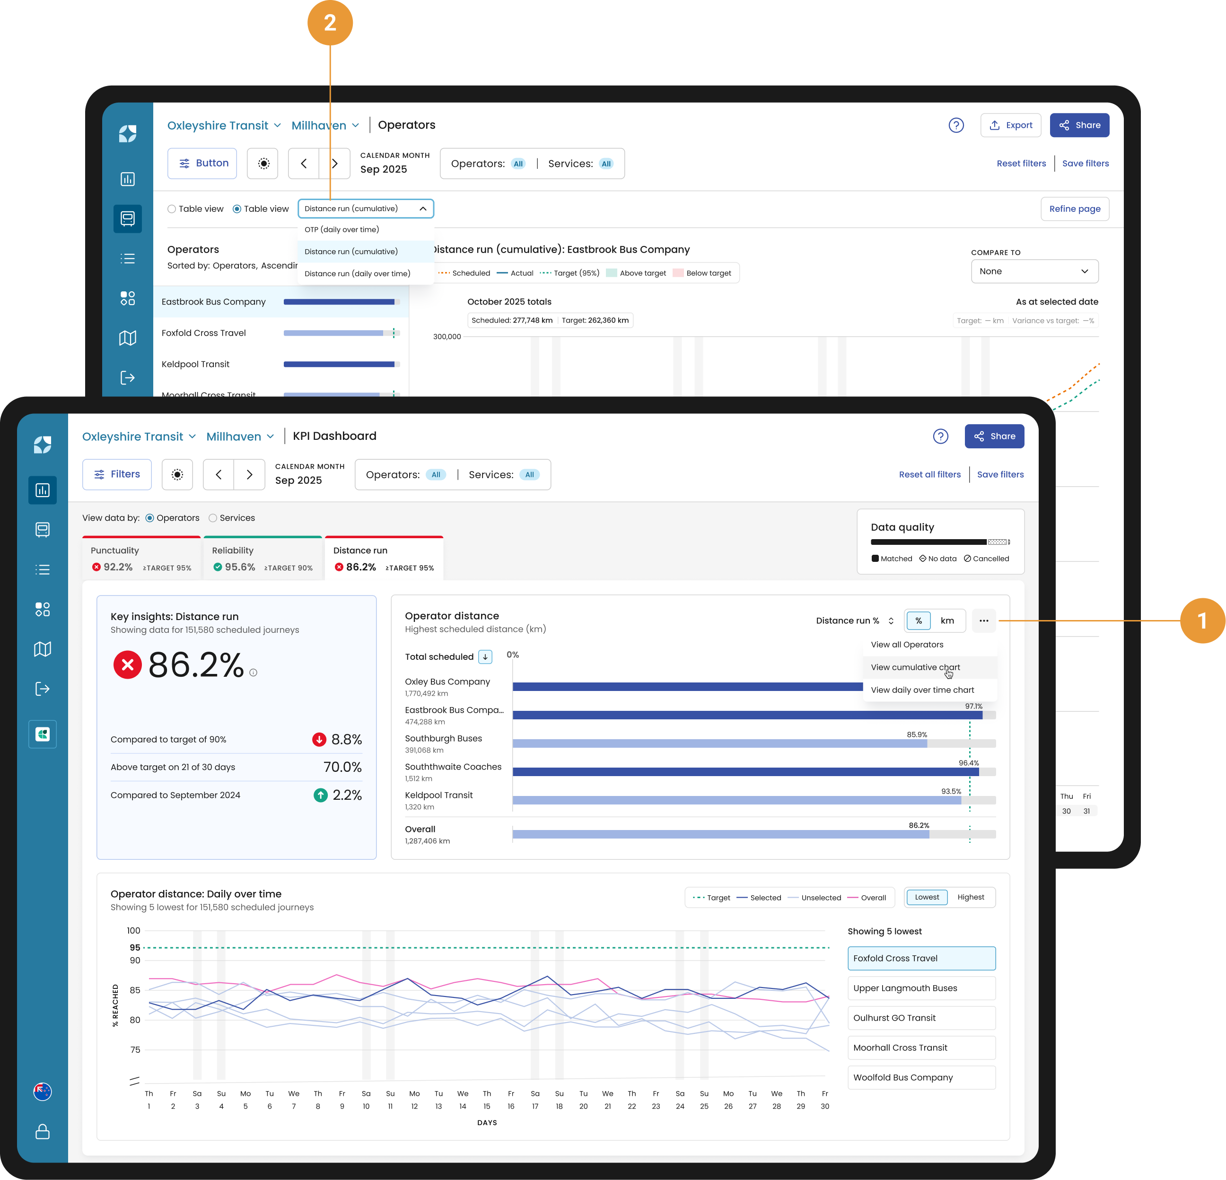Screen dimensions: 1226x1180
Task: Switch units toggle to km
Action: 947,621
